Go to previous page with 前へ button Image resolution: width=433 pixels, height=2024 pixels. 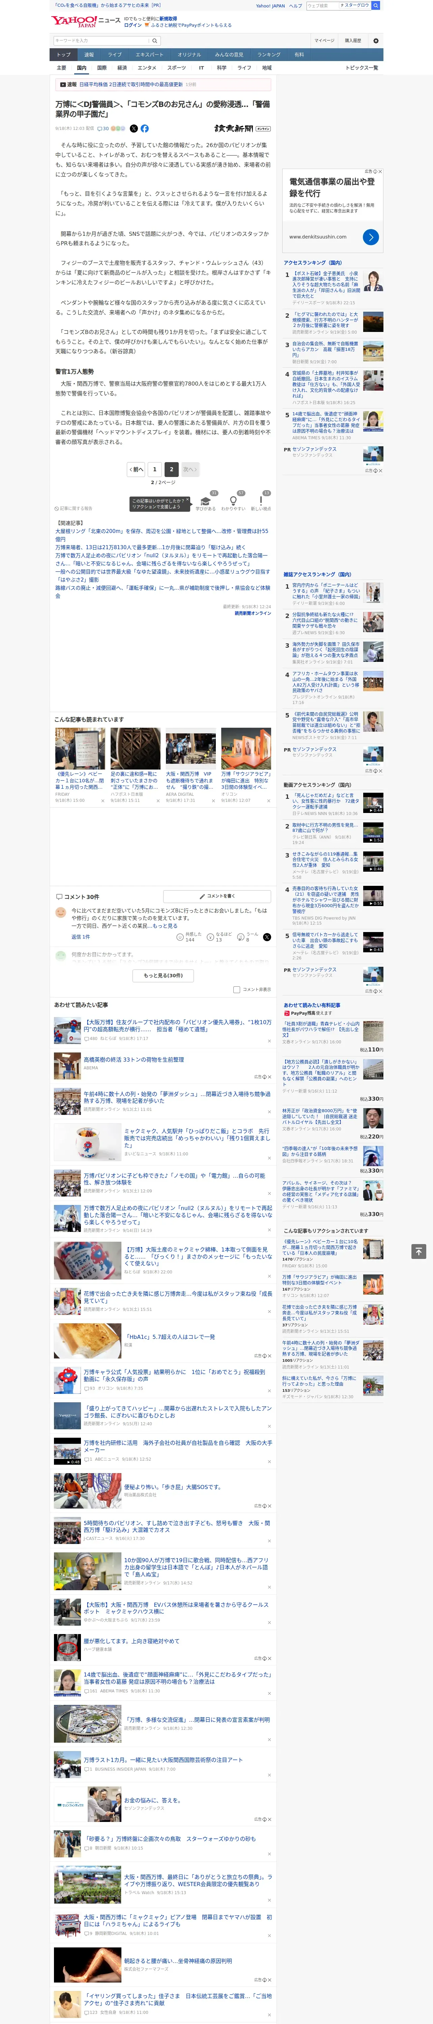136,469
